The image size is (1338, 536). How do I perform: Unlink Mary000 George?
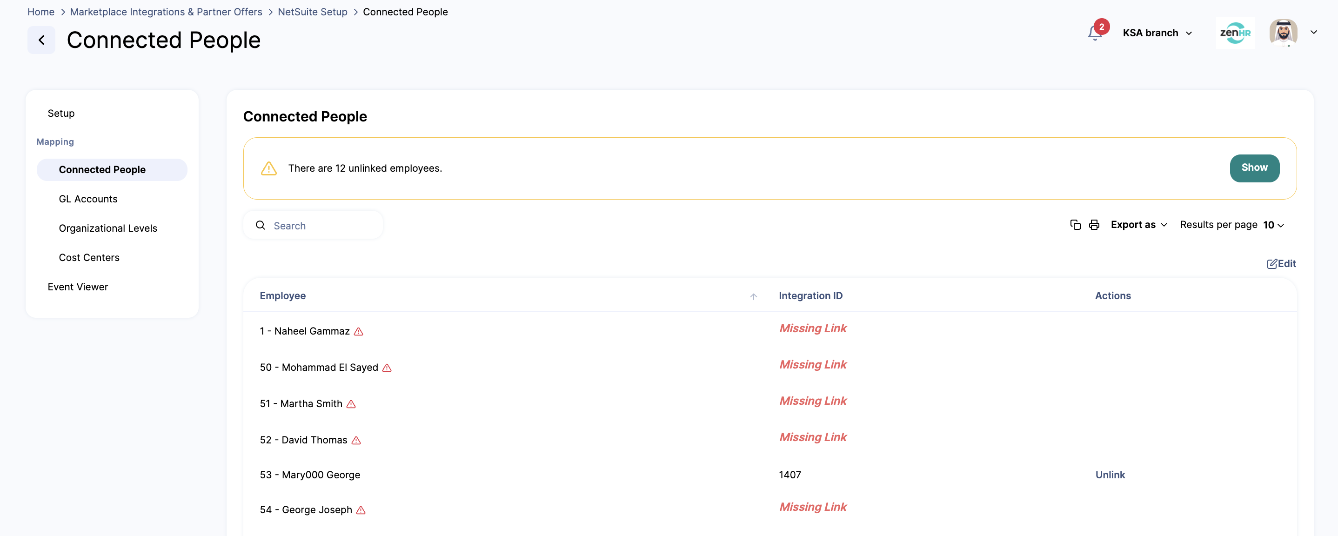[x=1110, y=475]
